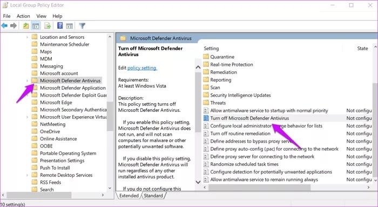Image resolution: width=378 pixels, height=207 pixels.
Task: Open the policy setting link
Action: tap(141, 68)
